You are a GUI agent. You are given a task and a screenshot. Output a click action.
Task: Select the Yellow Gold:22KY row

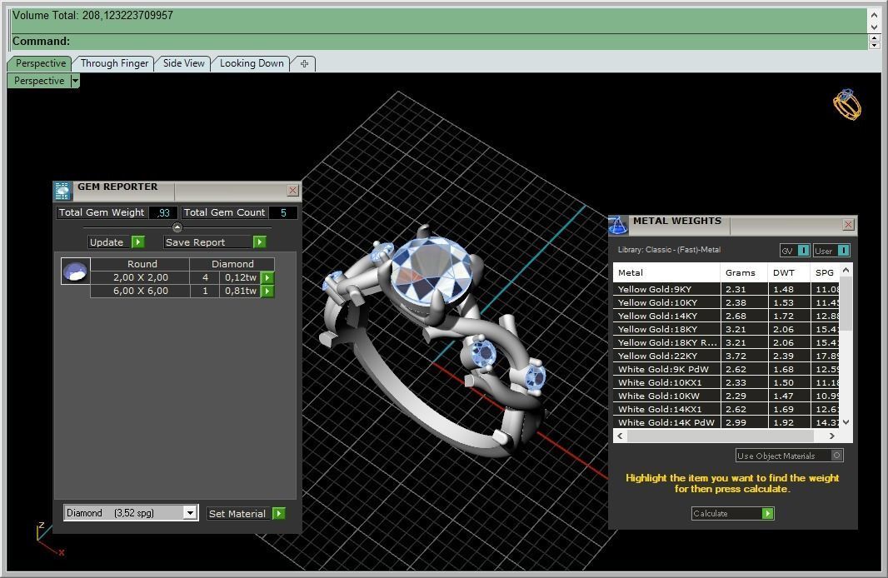click(x=726, y=356)
